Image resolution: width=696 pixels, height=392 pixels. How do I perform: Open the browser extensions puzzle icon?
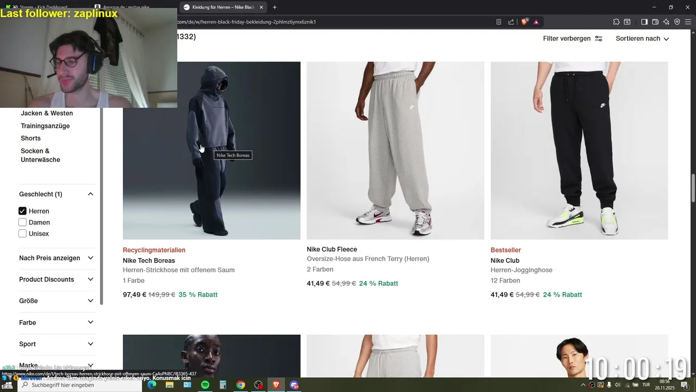click(616, 22)
